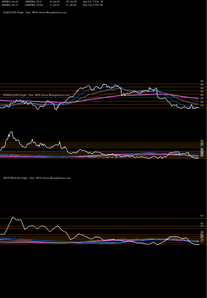This screenshot has width=207, height=298.
Task: Click the 32 axis label on daily chart
Action: coord(202,91)
